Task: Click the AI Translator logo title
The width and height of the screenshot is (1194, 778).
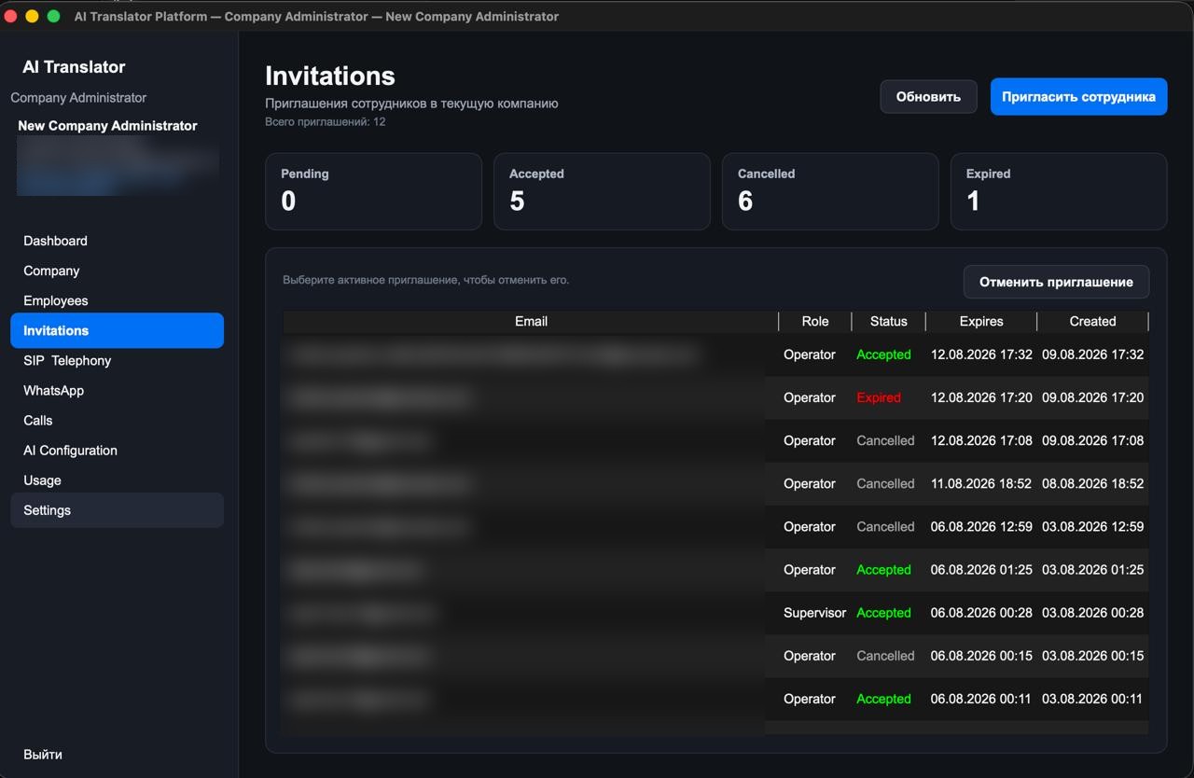Action: 74,67
